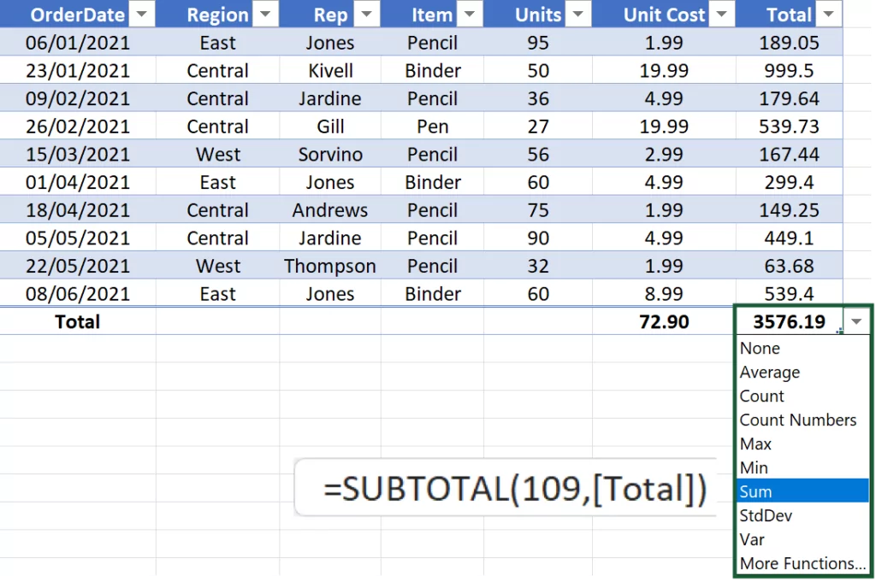This screenshot has height=582, width=876.
Task: Select Average in the totals list
Action: coord(770,372)
